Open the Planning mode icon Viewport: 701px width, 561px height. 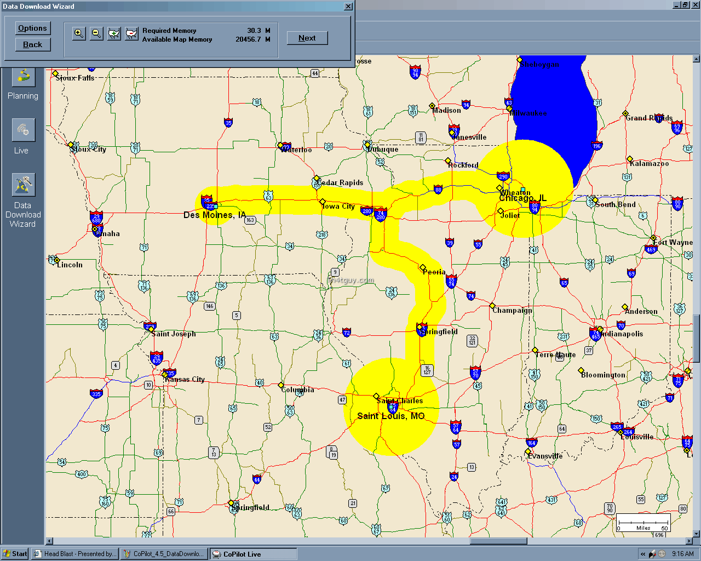23,77
